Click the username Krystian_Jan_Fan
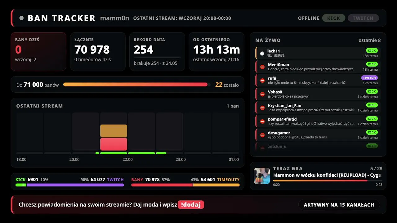This screenshot has height=223, width=397. point(285,106)
